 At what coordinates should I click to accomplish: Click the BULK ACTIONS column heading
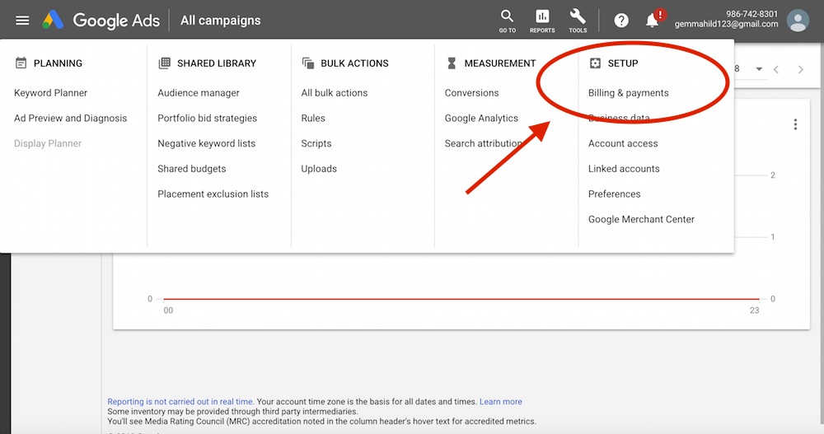coord(354,63)
